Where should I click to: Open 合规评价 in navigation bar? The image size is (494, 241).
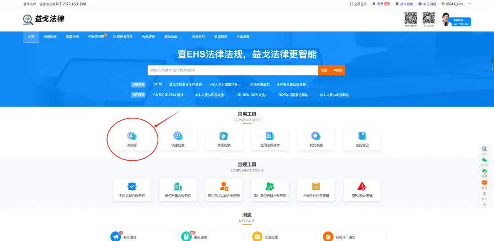click(148, 37)
